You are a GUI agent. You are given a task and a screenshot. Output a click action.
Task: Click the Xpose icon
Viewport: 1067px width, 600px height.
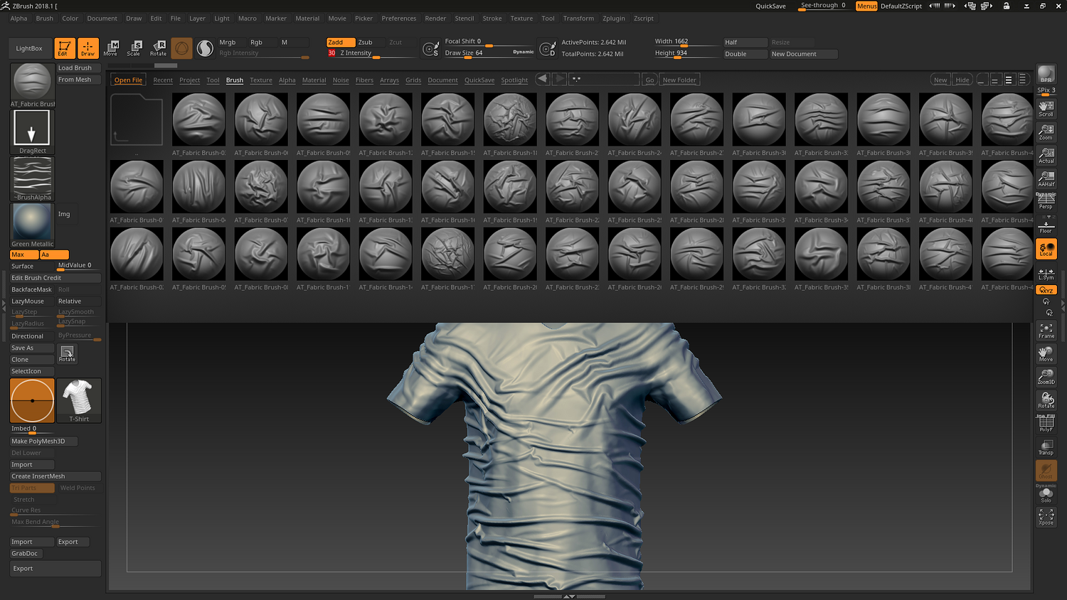(x=1046, y=517)
